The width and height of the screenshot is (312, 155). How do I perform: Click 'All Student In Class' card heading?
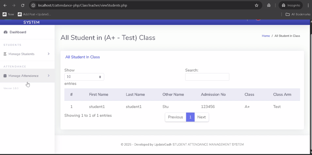point(83,57)
